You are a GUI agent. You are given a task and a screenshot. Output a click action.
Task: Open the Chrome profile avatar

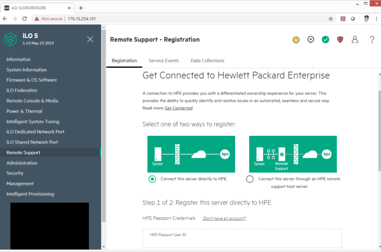[366, 19]
